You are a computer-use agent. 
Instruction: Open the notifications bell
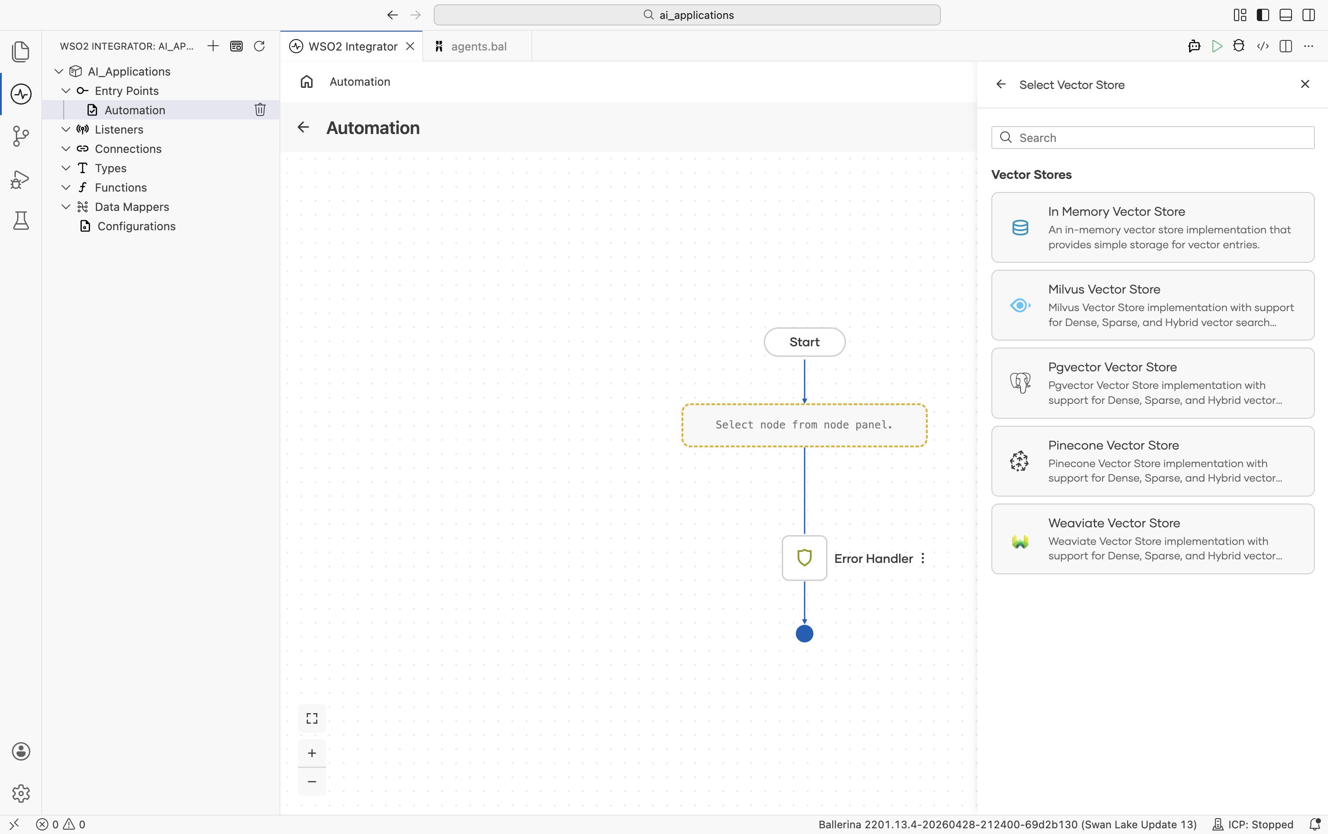pyautogui.click(x=1315, y=824)
